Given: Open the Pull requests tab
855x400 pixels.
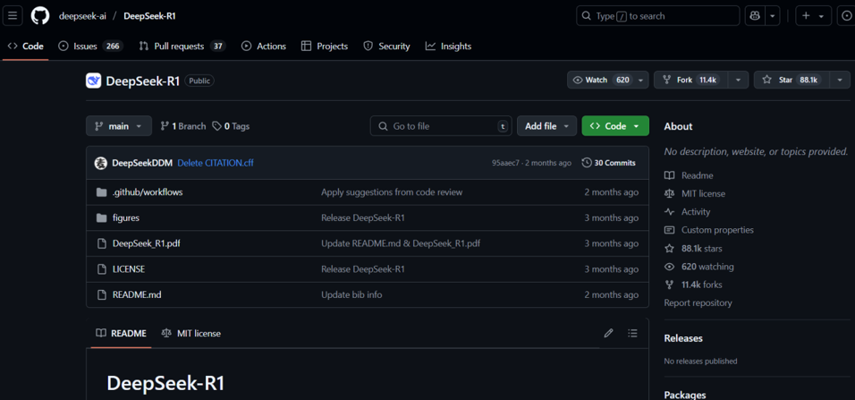Looking at the screenshot, I should pos(182,47).
